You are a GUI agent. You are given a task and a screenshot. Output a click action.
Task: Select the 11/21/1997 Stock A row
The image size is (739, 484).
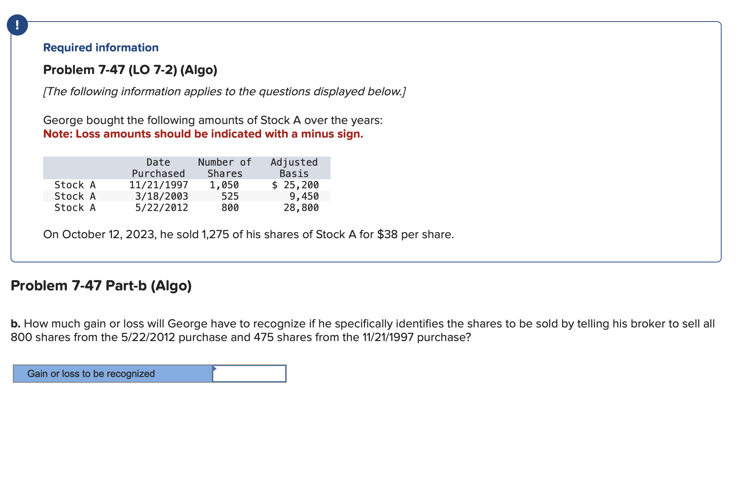click(x=187, y=185)
